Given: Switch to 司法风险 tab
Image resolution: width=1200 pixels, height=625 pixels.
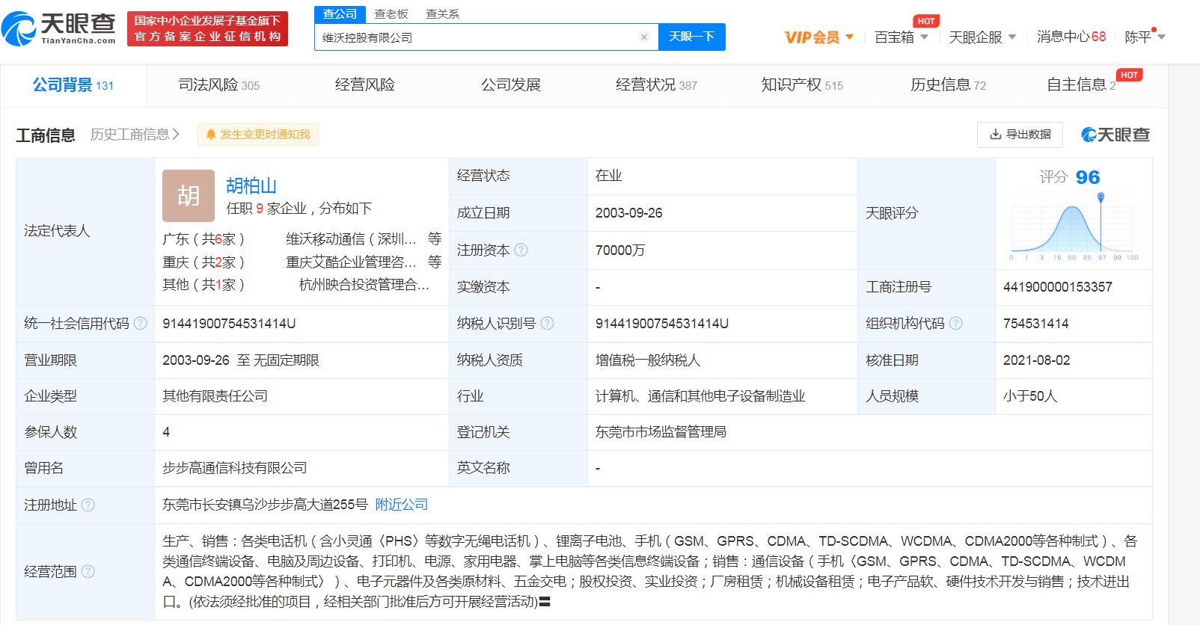Looking at the screenshot, I should coord(218,85).
